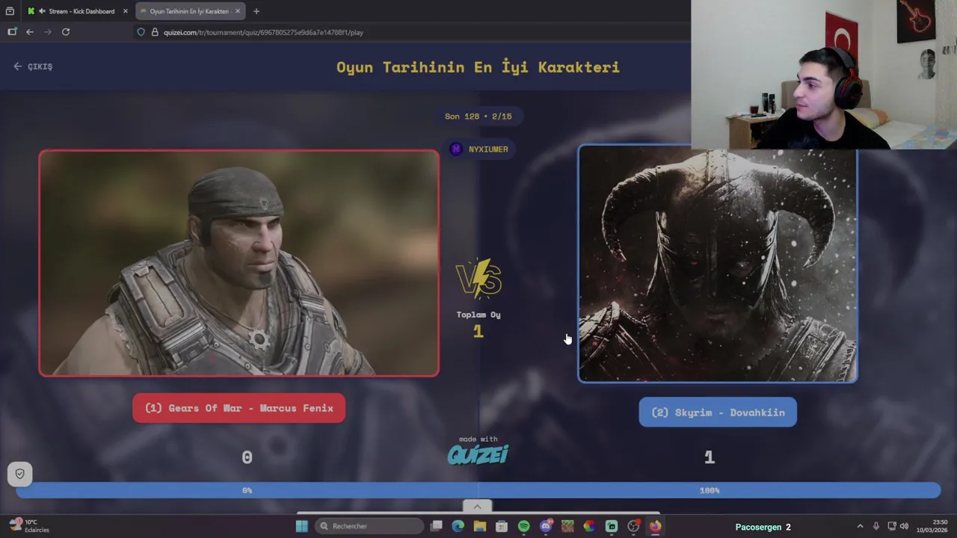Open the Firefox View icon

pos(10,11)
